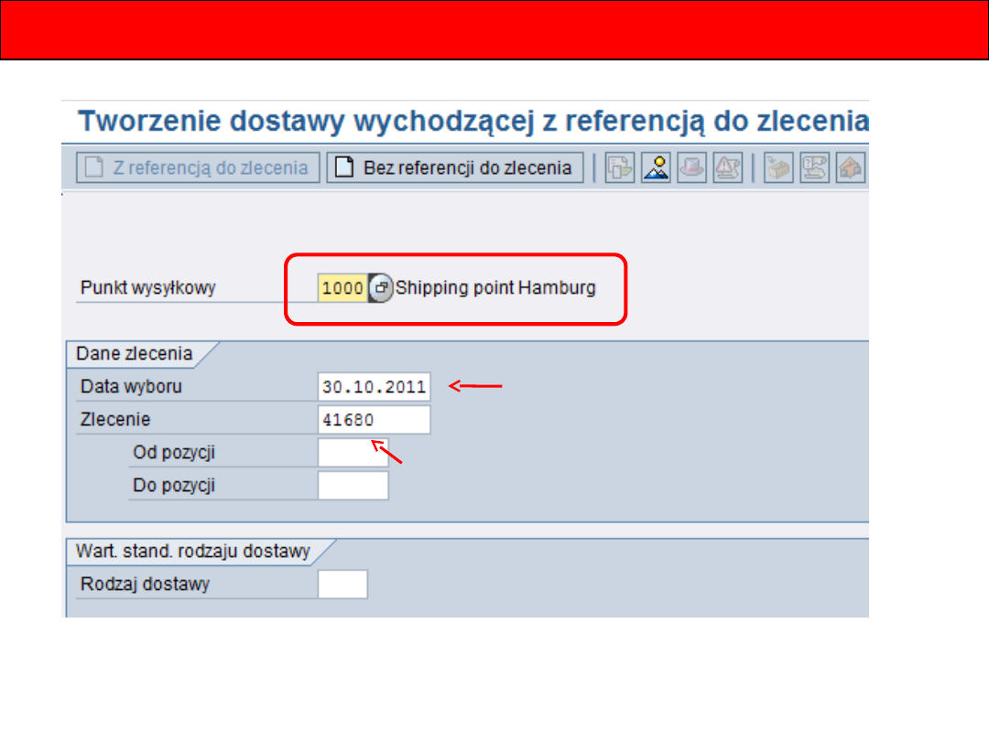
Task: Focus the Od pozycji input field
Action: 353,453
